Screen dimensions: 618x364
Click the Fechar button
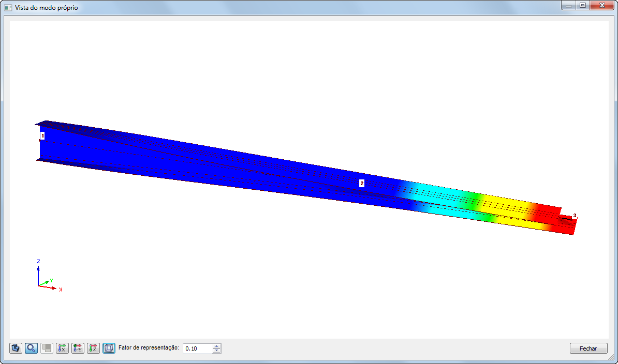coord(588,348)
